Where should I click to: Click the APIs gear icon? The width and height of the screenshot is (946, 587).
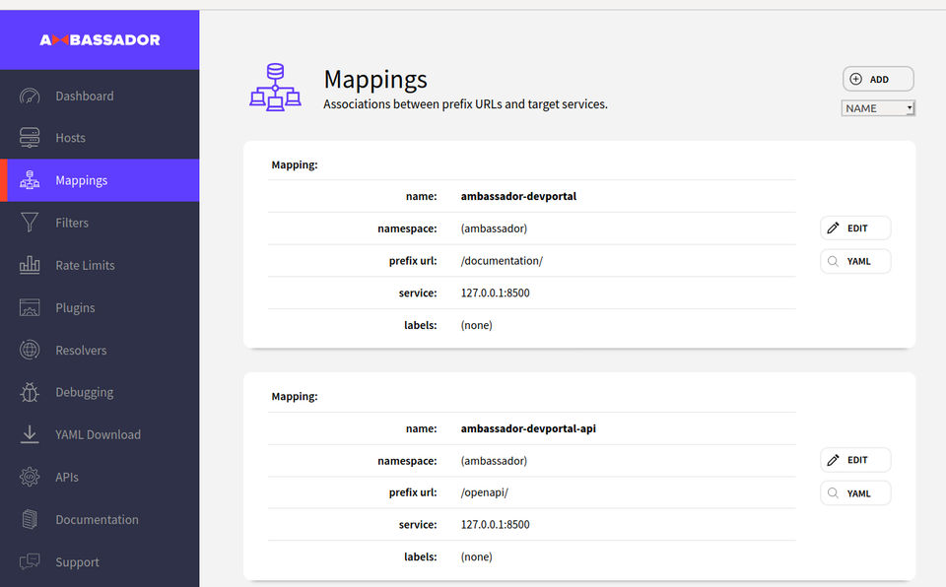(x=30, y=477)
